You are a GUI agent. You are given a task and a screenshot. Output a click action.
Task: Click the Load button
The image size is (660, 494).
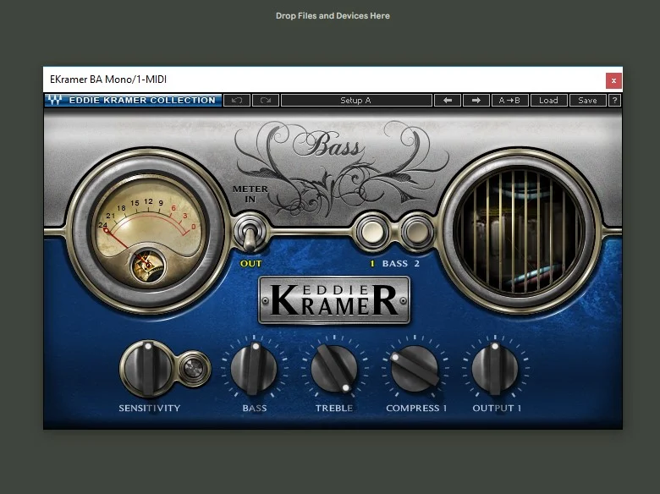[548, 101]
